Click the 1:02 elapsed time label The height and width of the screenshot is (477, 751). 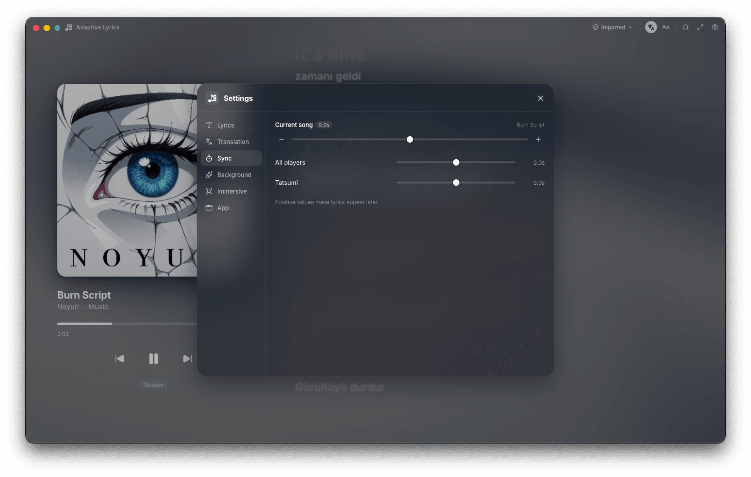click(63, 334)
